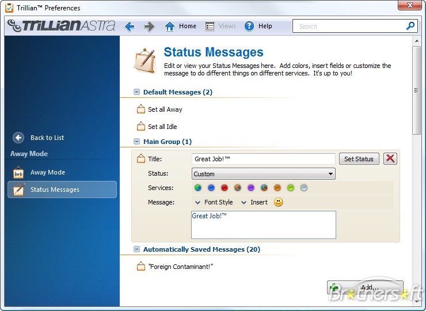
Task: Open the smiley emoticon picker
Action: click(278, 202)
